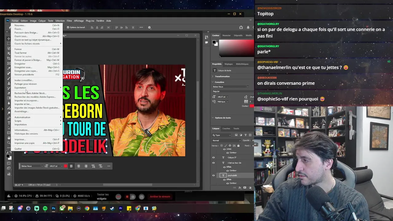
Task: Filter layers by pixel image icon
Action: click(236, 135)
